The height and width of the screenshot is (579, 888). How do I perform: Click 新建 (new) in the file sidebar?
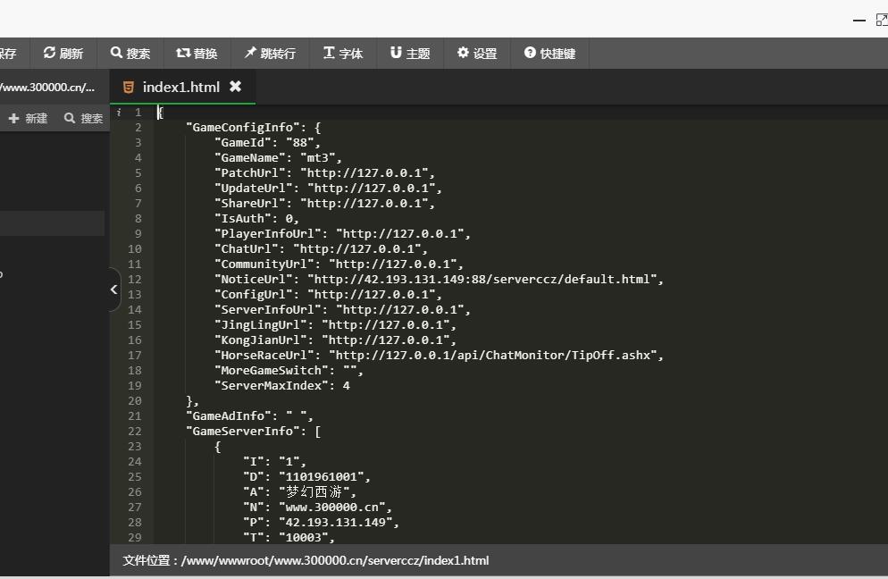[29, 118]
